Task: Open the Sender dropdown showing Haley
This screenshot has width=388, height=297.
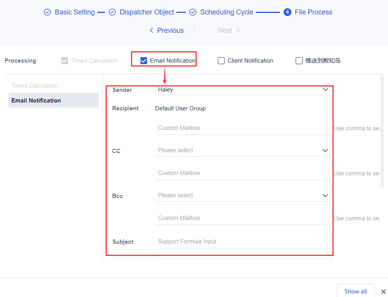Action: coord(325,90)
